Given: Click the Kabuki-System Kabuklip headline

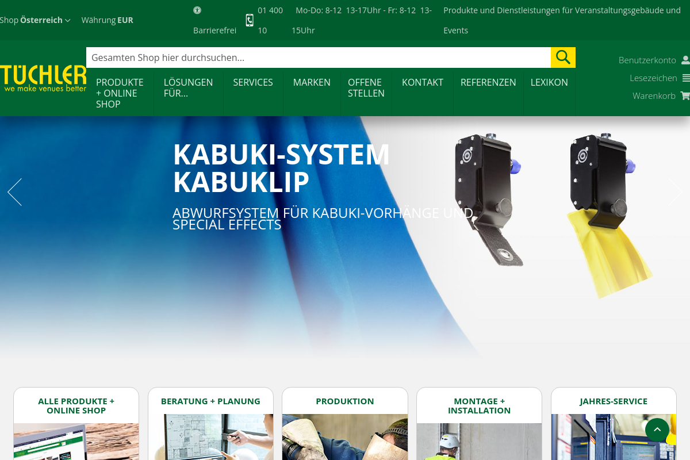Looking at the screenshot, I should tap(282, 168).
